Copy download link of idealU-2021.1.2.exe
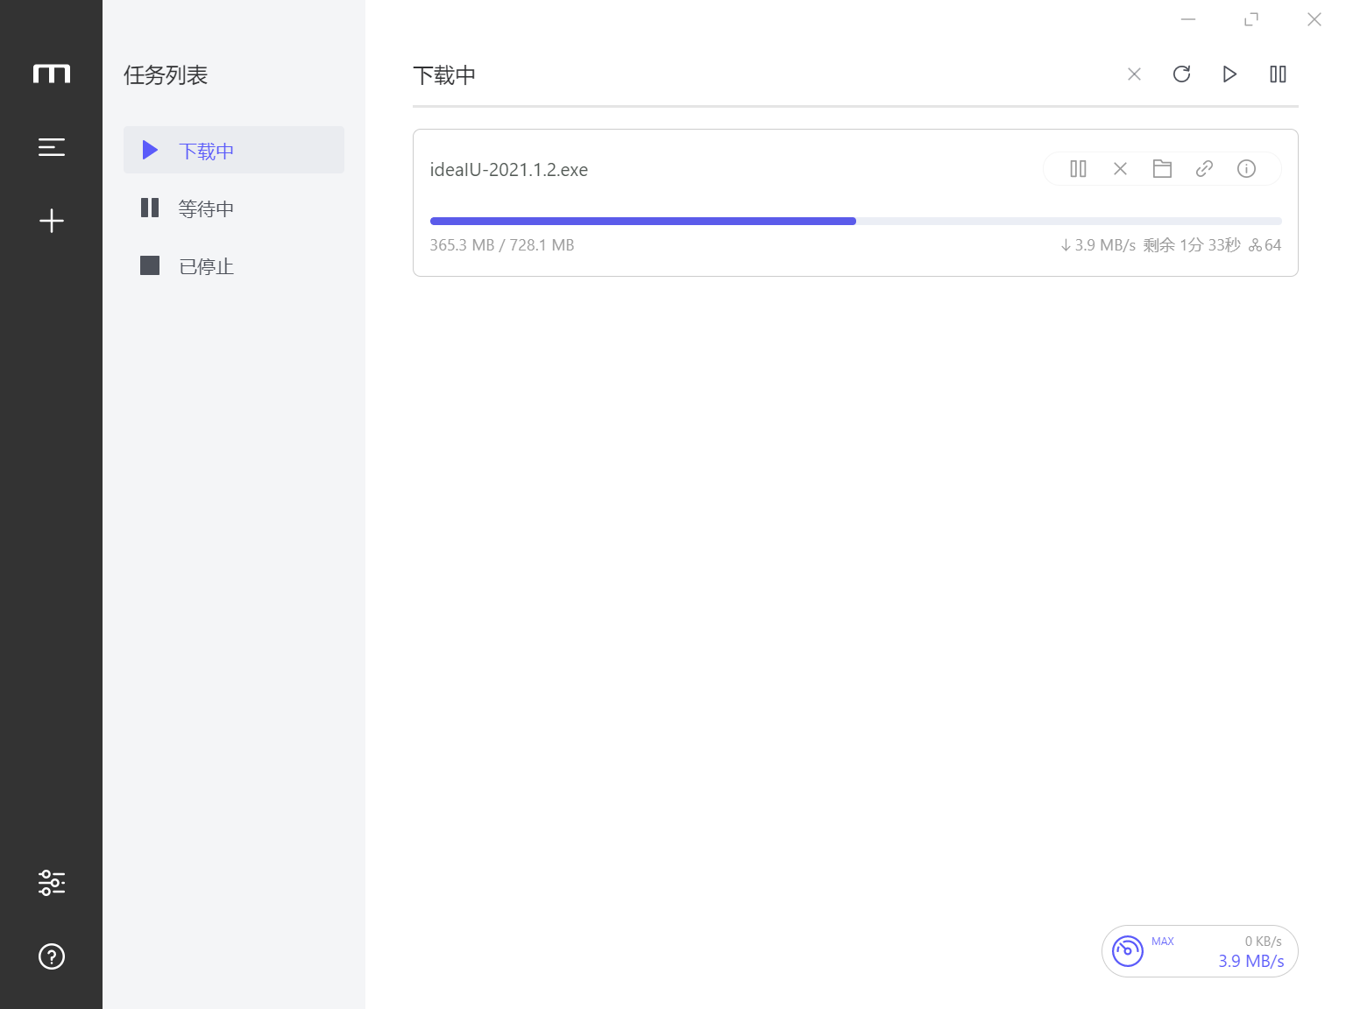Image resolution: width=1346 pixels, height=1009 pixels. (1204, 168)
